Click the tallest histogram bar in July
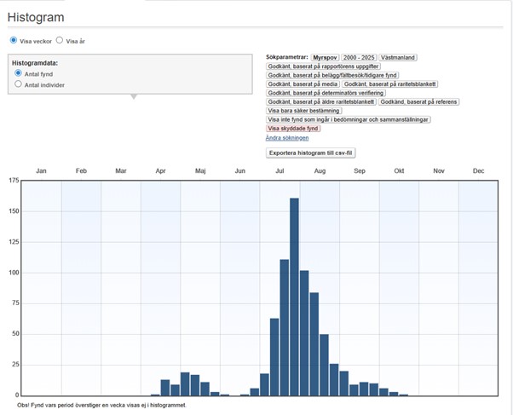The image size is (513, 415). [x=294, y=297]
